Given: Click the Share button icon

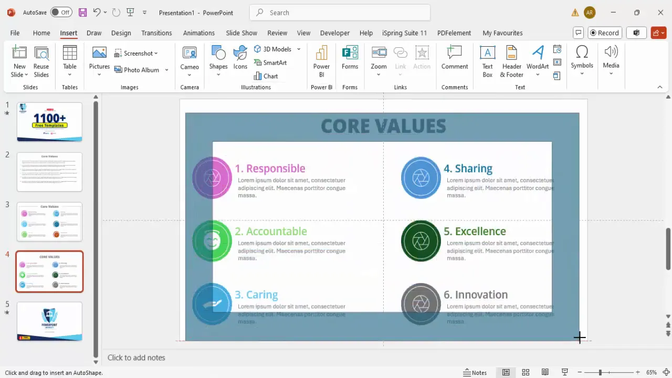Looking at the screenshot, I should tap(658, 33).
